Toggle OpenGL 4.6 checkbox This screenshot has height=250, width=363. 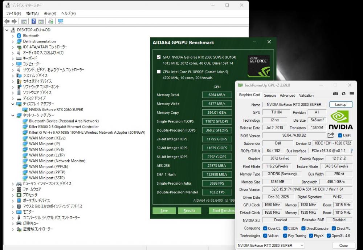(x=329, y=235)
